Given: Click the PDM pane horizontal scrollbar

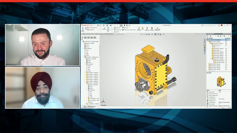Looking at the screenshot, I should [x=212, y=71].
